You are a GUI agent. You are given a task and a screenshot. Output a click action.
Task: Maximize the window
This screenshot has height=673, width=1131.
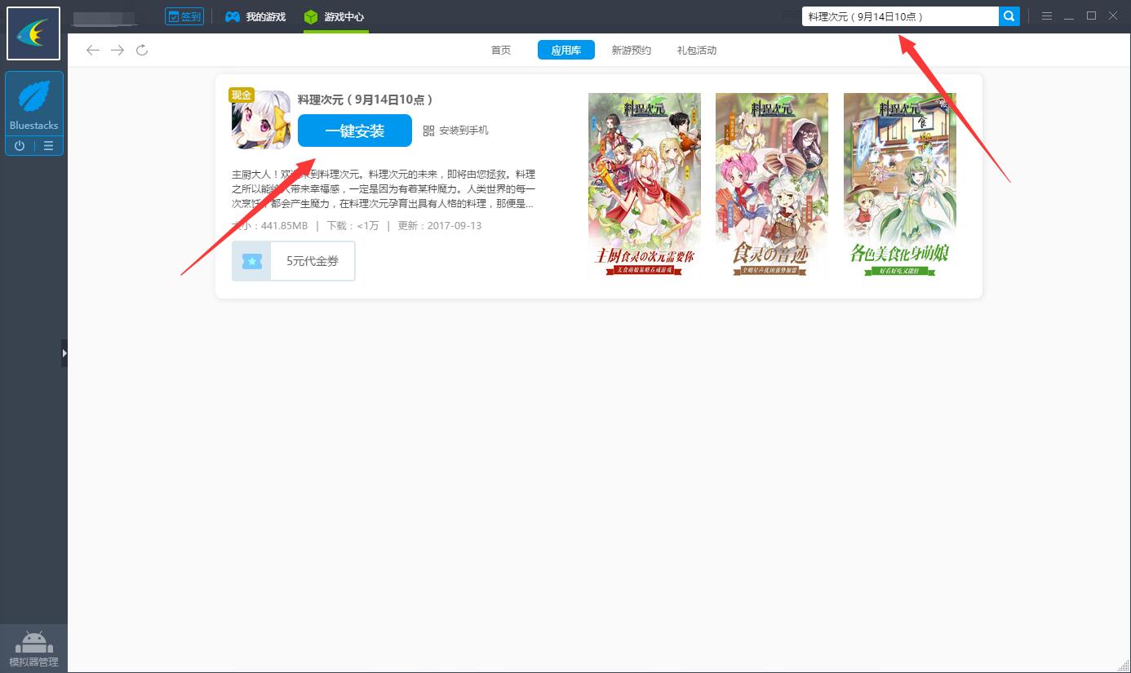1091,16
